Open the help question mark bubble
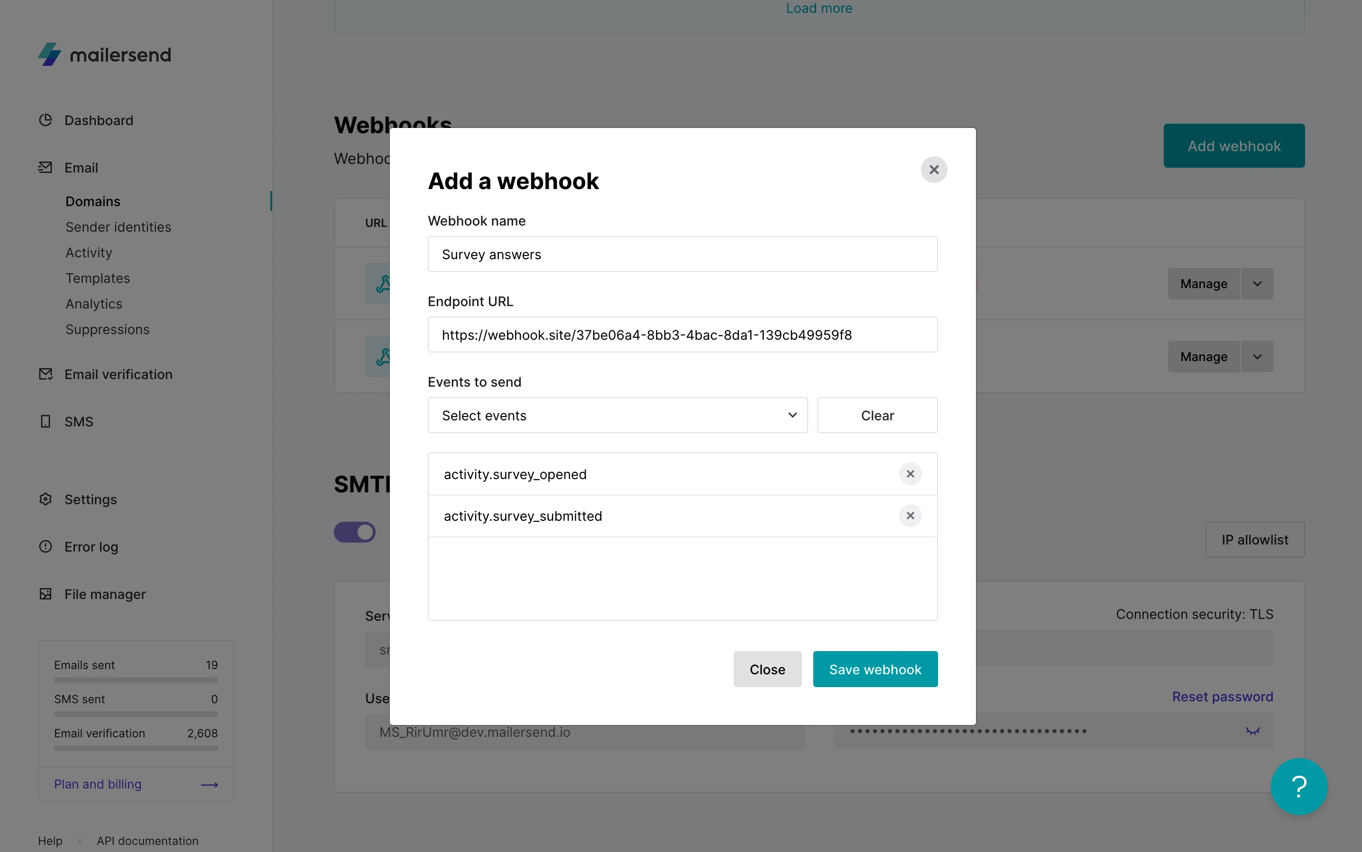 pyautogui.click(x=1299, y=787)
